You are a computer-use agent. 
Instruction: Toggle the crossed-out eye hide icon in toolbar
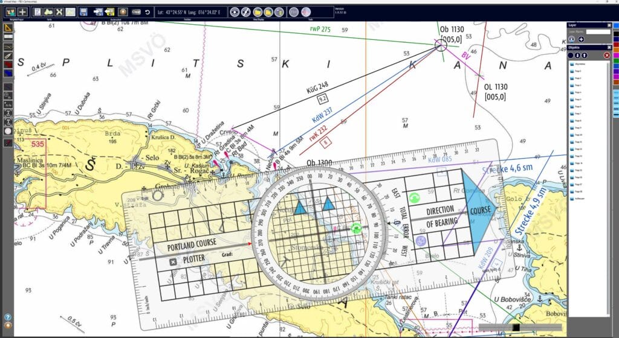pyautogui.click(x=245, y=12)
